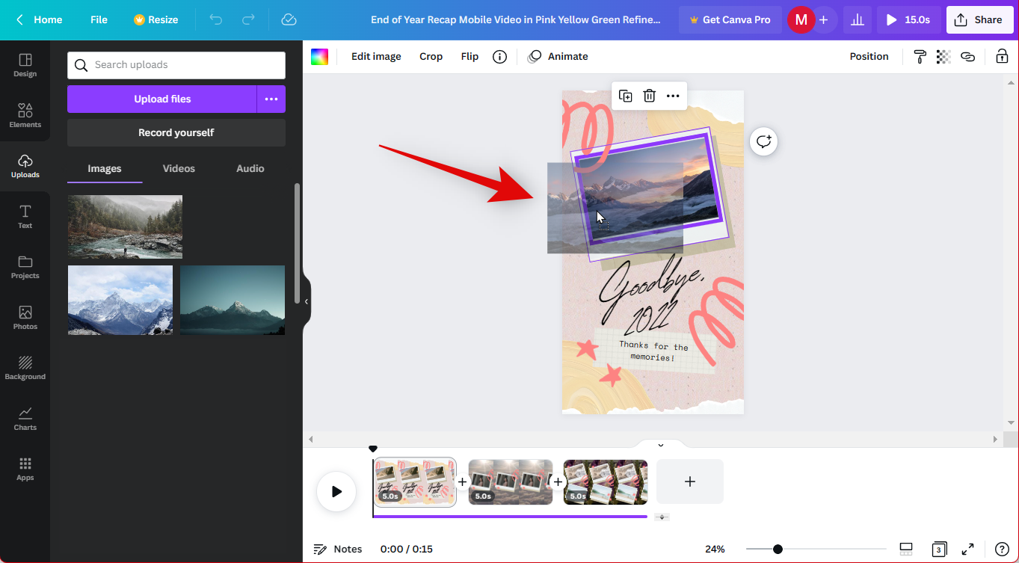
Task: Toggle the thumbnail view icon
Action: pos(906,549)
